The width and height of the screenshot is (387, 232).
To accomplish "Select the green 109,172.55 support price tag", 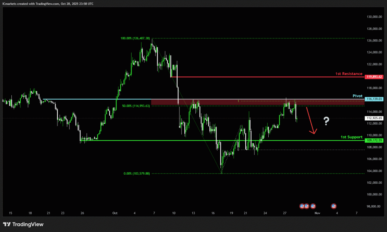I will [x=374, y=140].
